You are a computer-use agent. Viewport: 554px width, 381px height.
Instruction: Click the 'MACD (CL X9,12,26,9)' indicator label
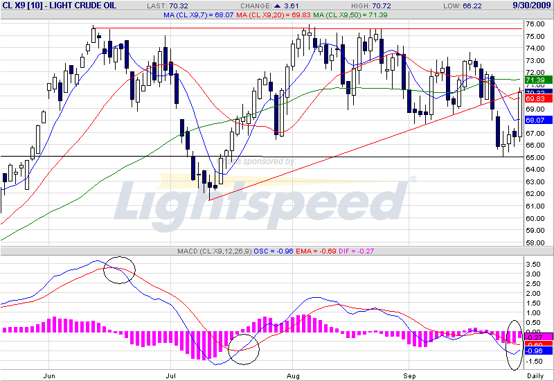215,251
